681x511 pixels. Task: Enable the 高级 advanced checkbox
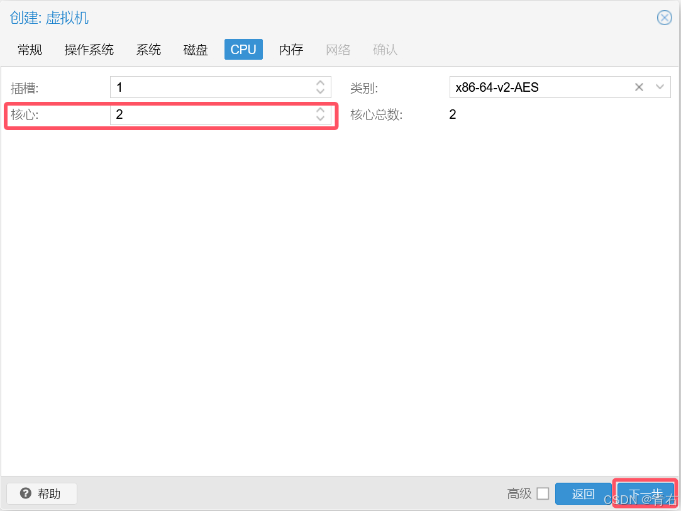[x=543, y=493]
